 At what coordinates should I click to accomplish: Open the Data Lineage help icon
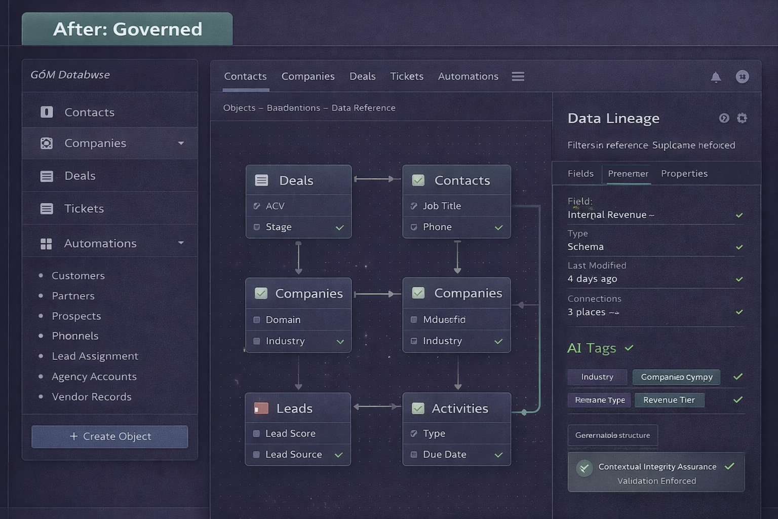724,118
